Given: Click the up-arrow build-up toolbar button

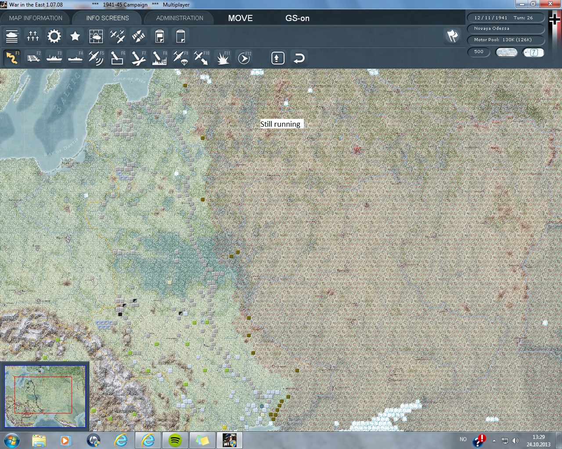Looking at the screenshot, I should pos(278,58).
